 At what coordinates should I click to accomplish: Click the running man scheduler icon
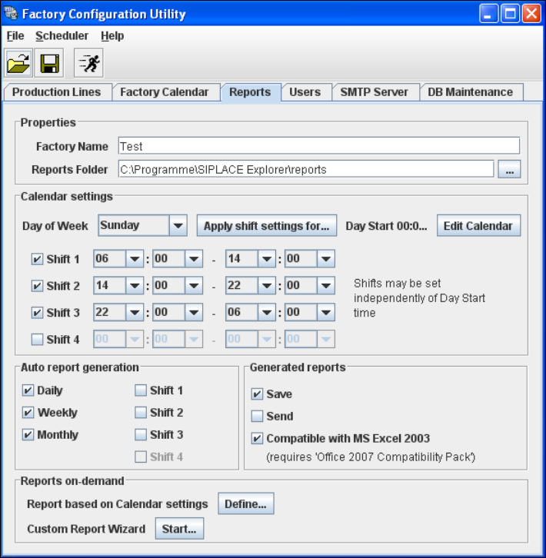coord(88,63)
